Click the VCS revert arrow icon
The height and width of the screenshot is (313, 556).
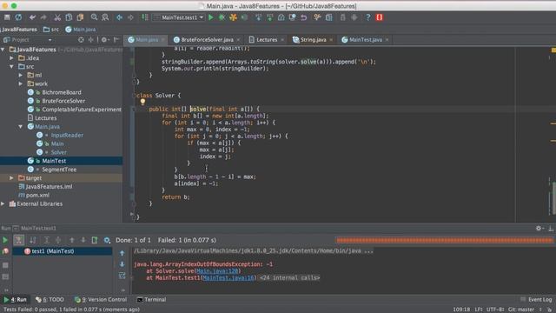[303, 17]
